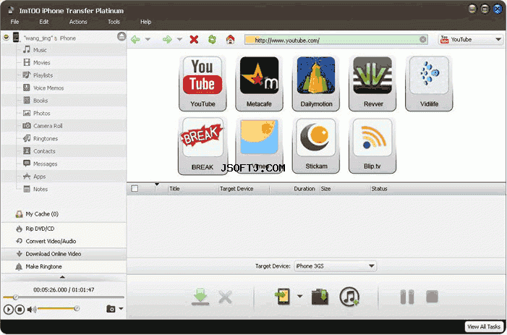Go to the browser home page
The image size is (507, 335).
(230, 40)
